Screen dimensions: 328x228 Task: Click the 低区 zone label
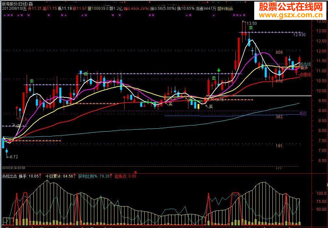[x=303, y=114]
